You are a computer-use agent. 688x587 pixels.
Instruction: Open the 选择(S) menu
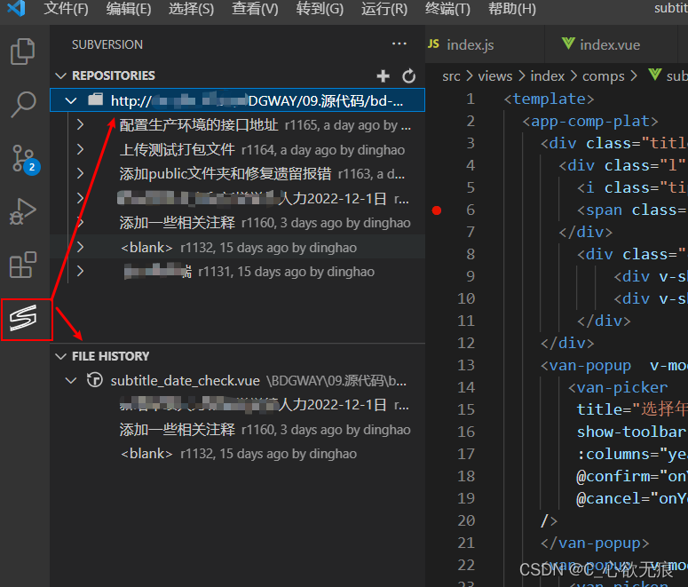click(x=191, y=8)
